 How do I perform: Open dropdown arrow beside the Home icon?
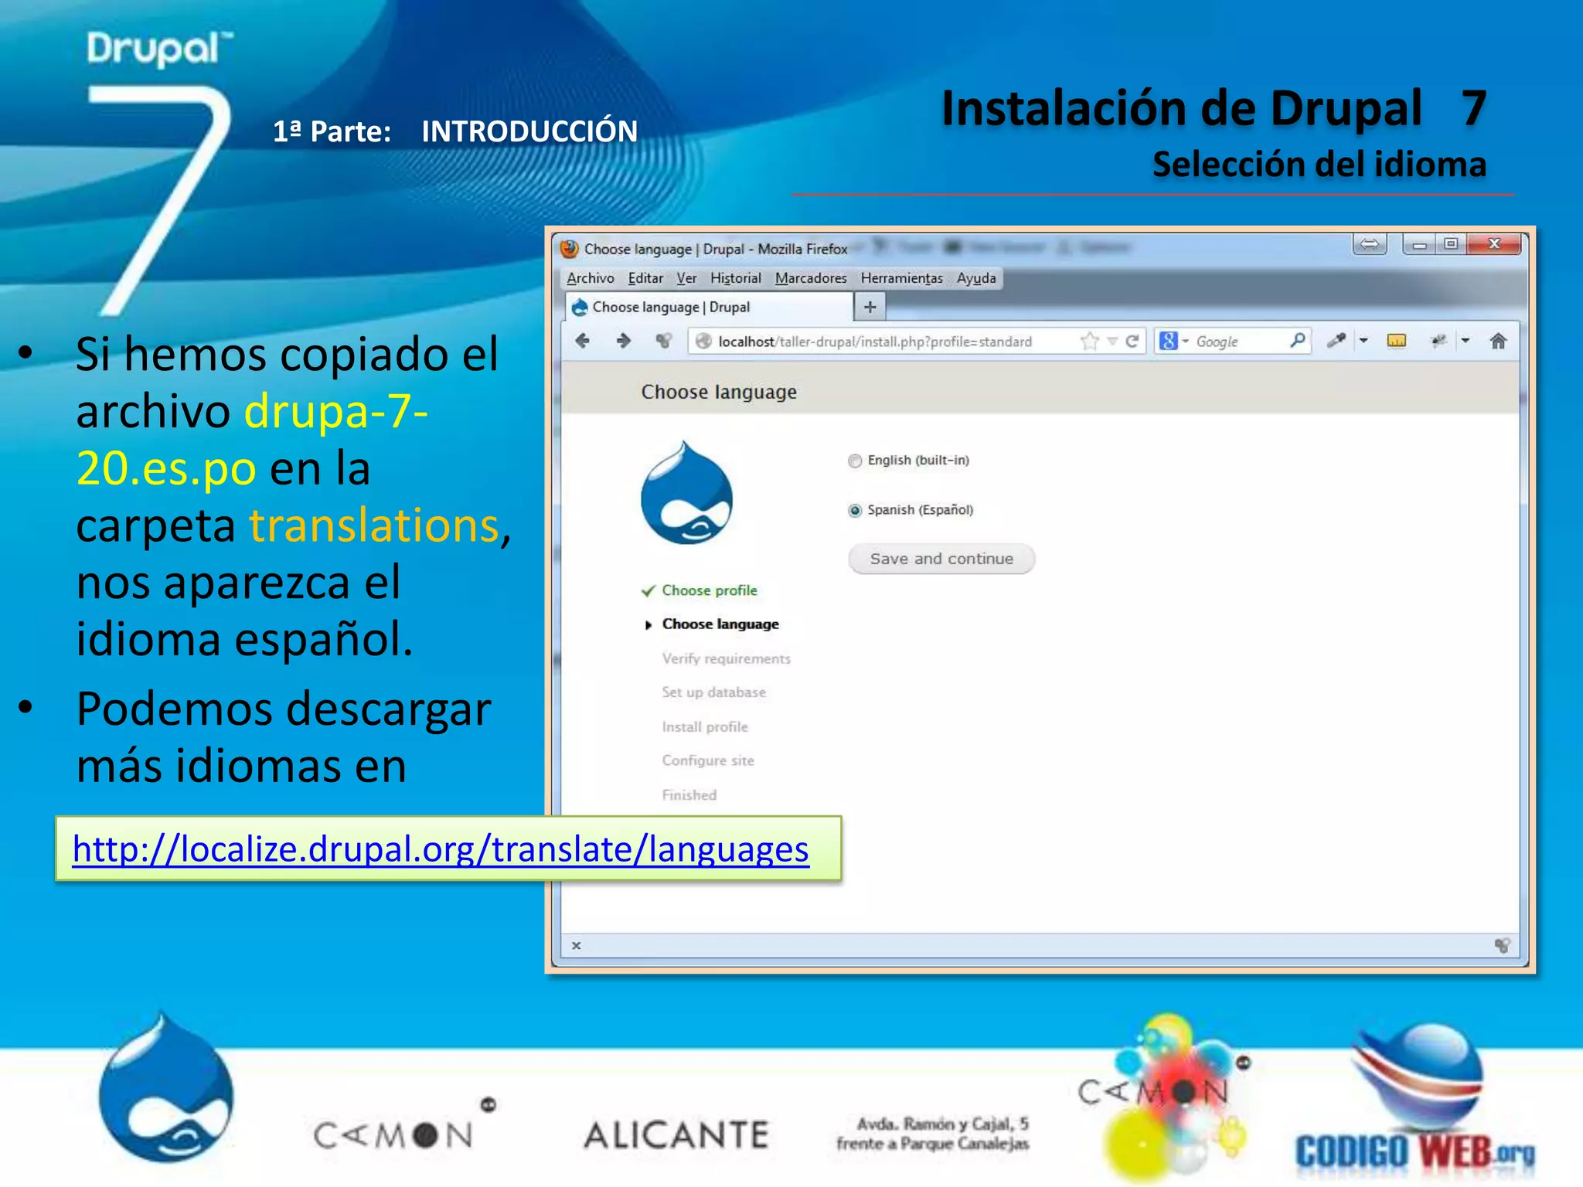click(1466, 341)
